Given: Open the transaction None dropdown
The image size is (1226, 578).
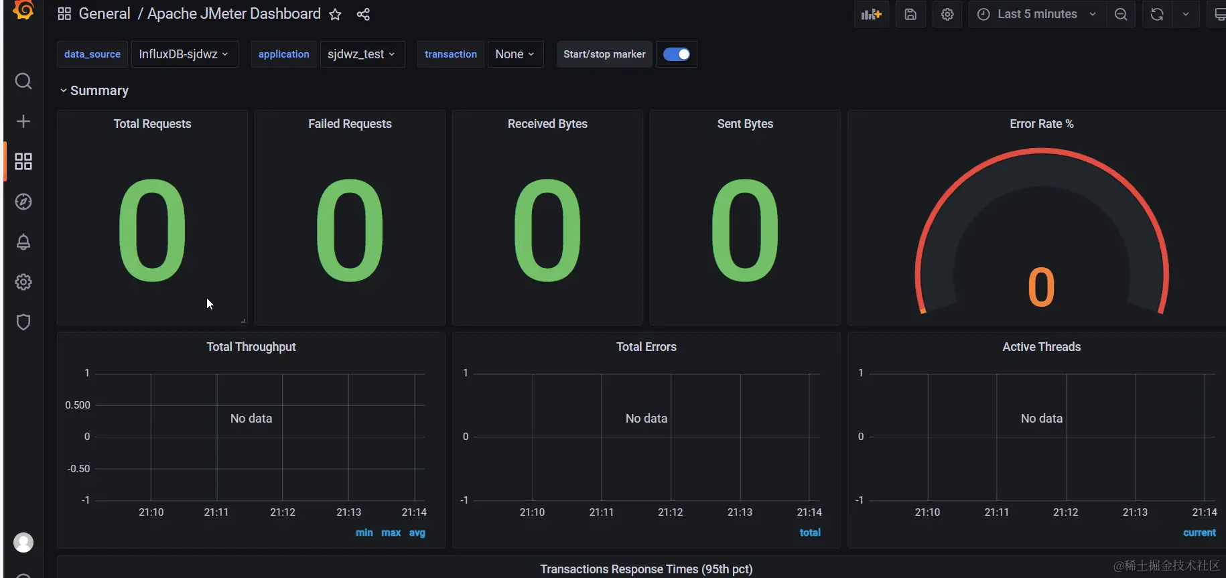Looking at the screenshot, I should coord(515,54).
